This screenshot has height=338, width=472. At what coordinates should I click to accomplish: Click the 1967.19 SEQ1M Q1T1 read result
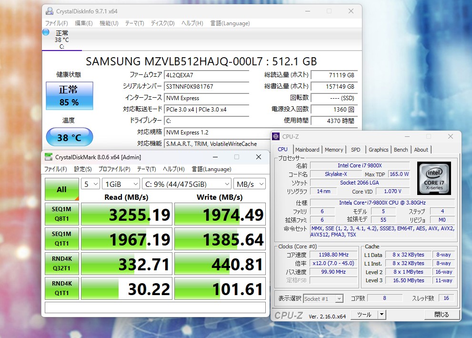(x=127, y=239)
